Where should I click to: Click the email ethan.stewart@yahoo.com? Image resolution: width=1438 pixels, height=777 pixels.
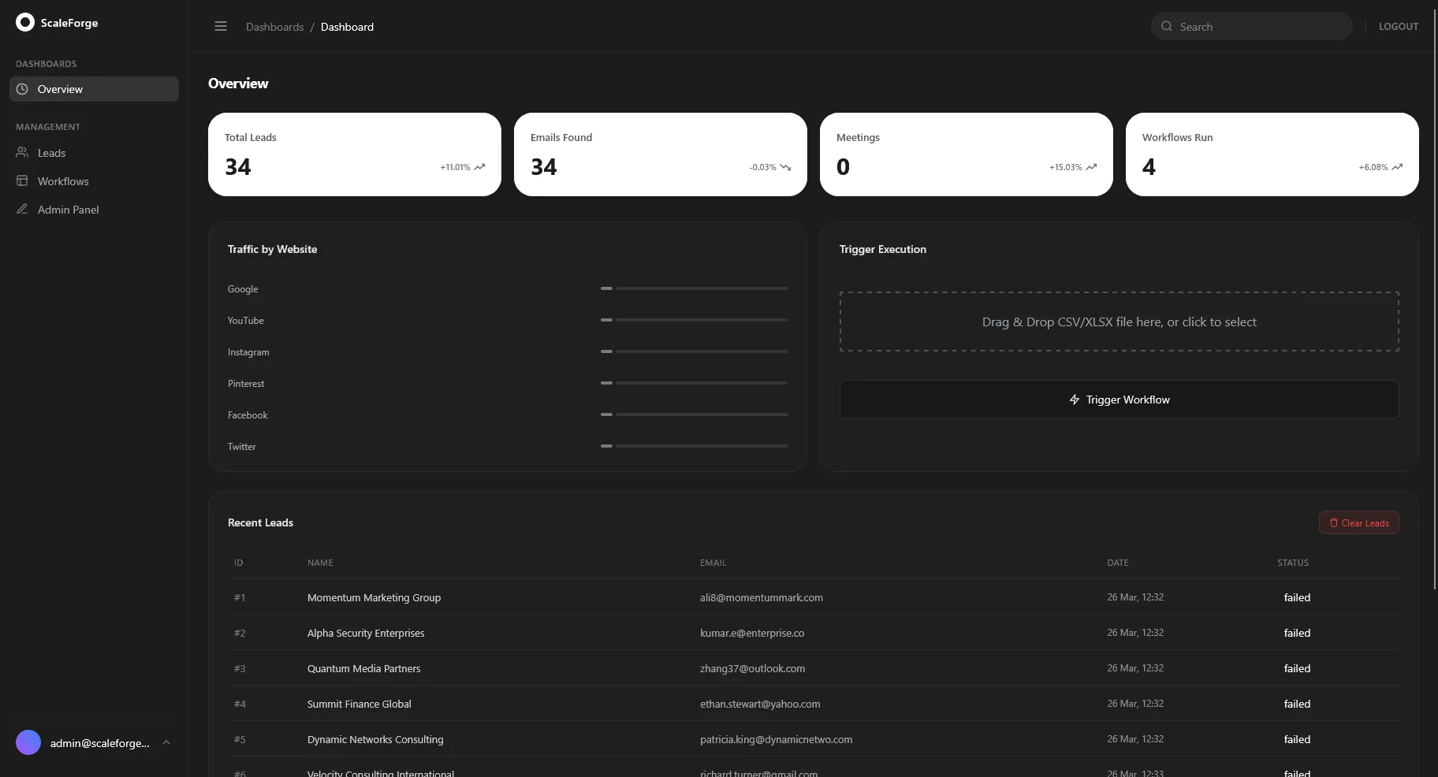760,704
